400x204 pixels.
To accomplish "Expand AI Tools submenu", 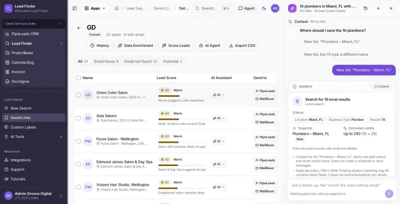I will tap(33, 137).
